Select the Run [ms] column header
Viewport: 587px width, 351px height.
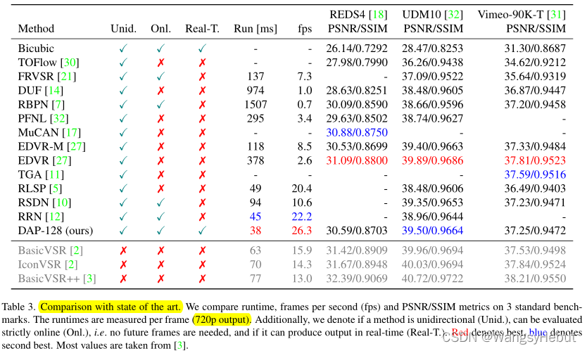[x=255, y=28]
